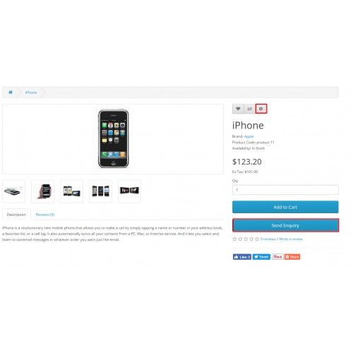
Task: Click the Pin it button
Action: pos(277,257)
